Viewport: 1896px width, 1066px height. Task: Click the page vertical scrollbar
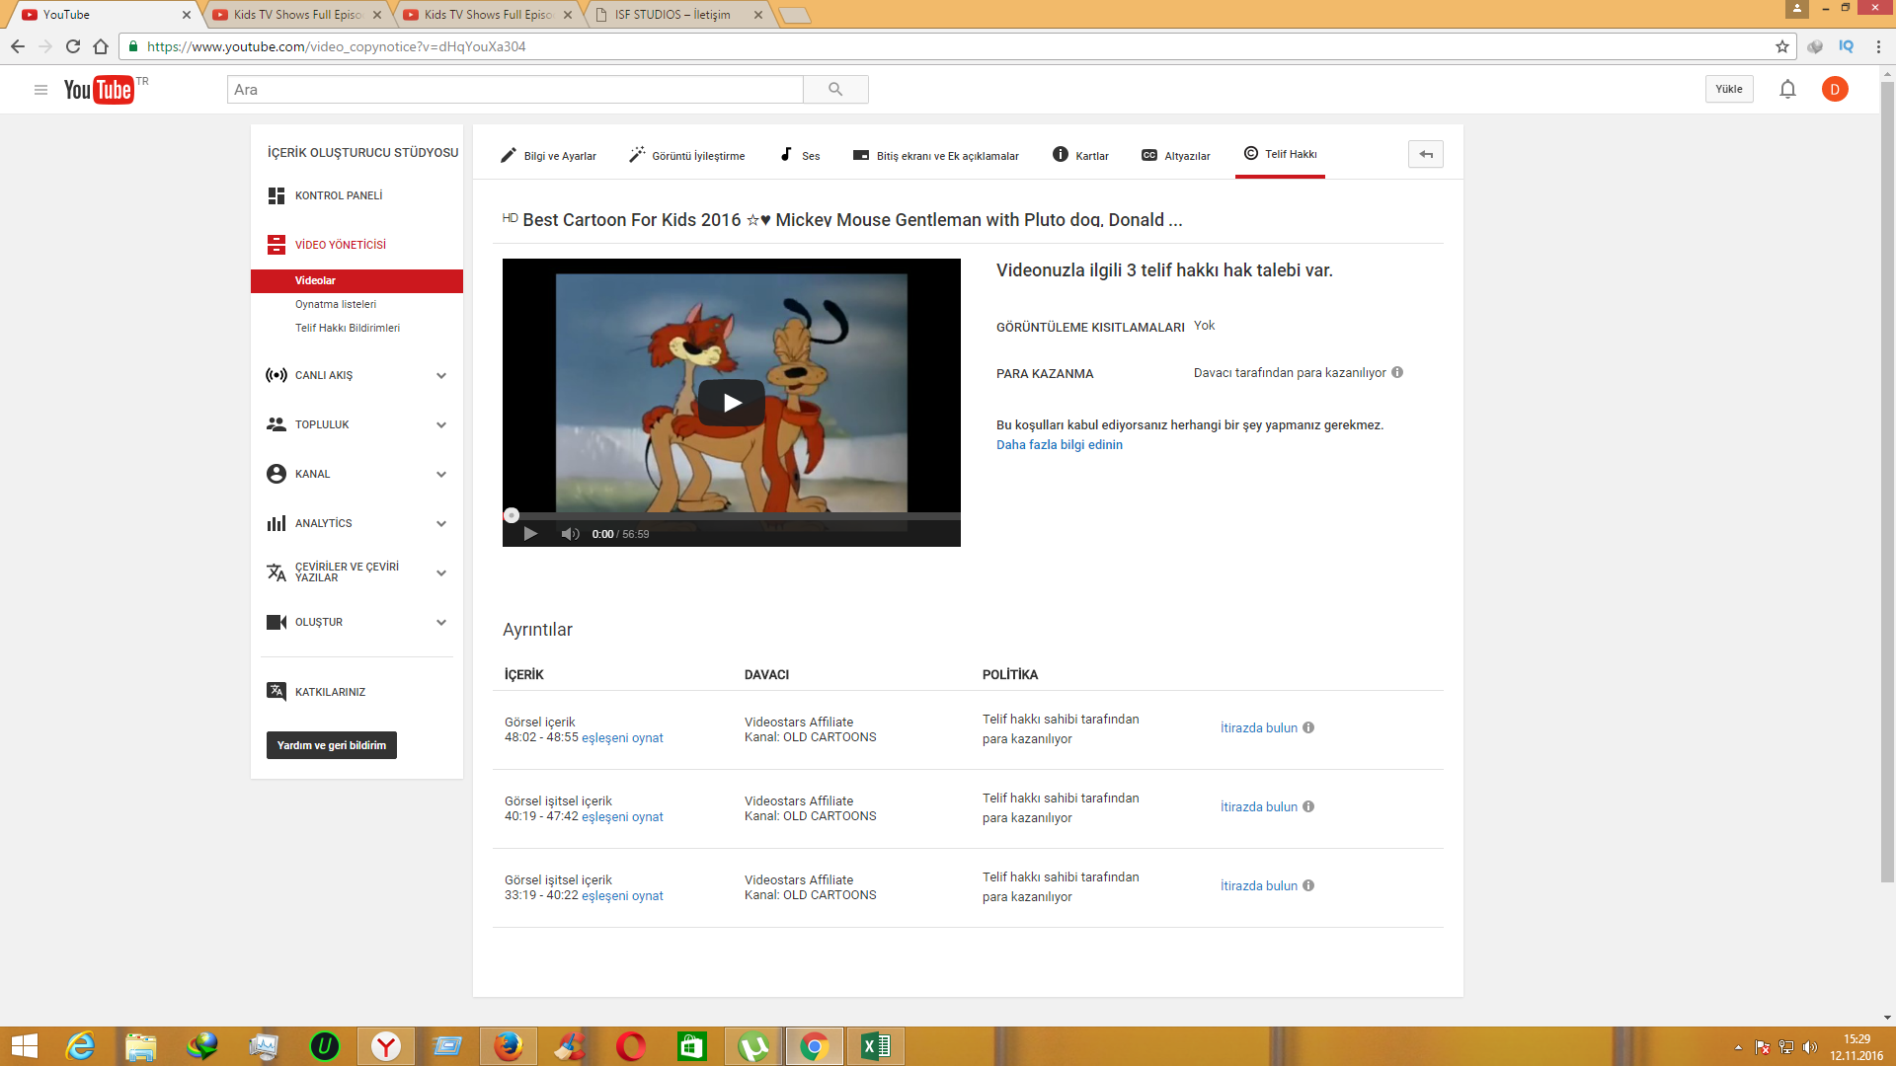(x=1887, y=482)
